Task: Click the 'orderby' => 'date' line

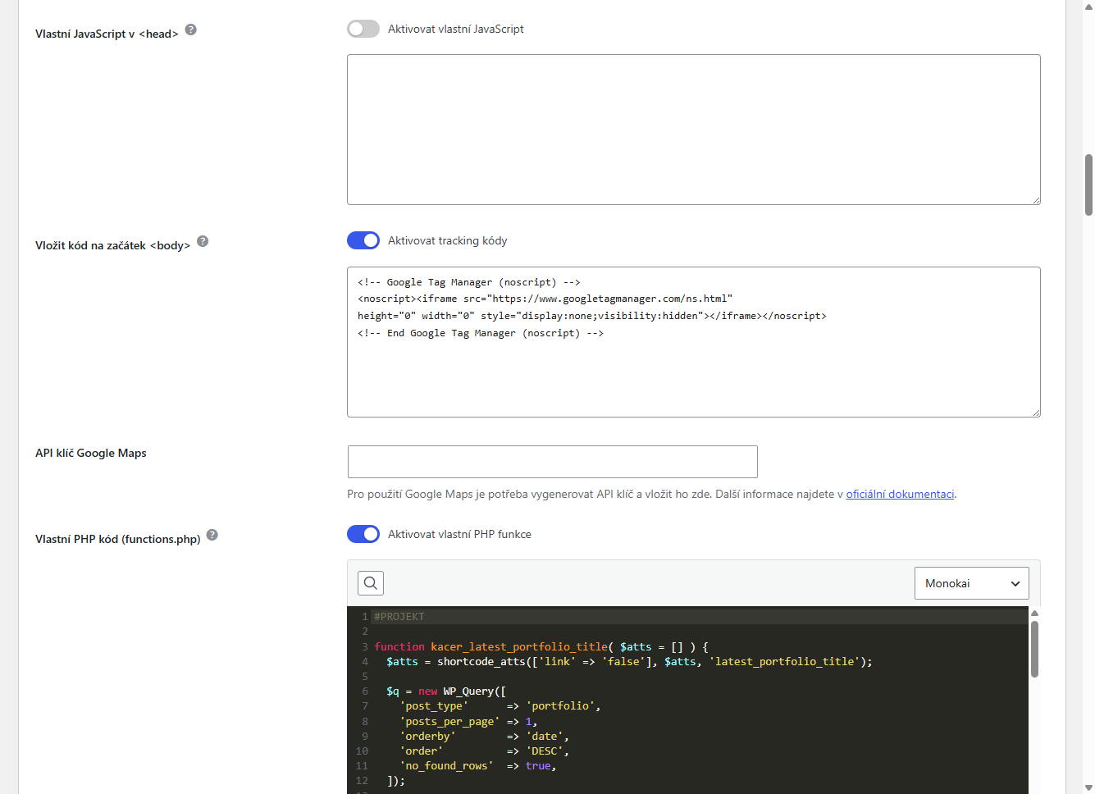Action: click(x=484, y=737)
